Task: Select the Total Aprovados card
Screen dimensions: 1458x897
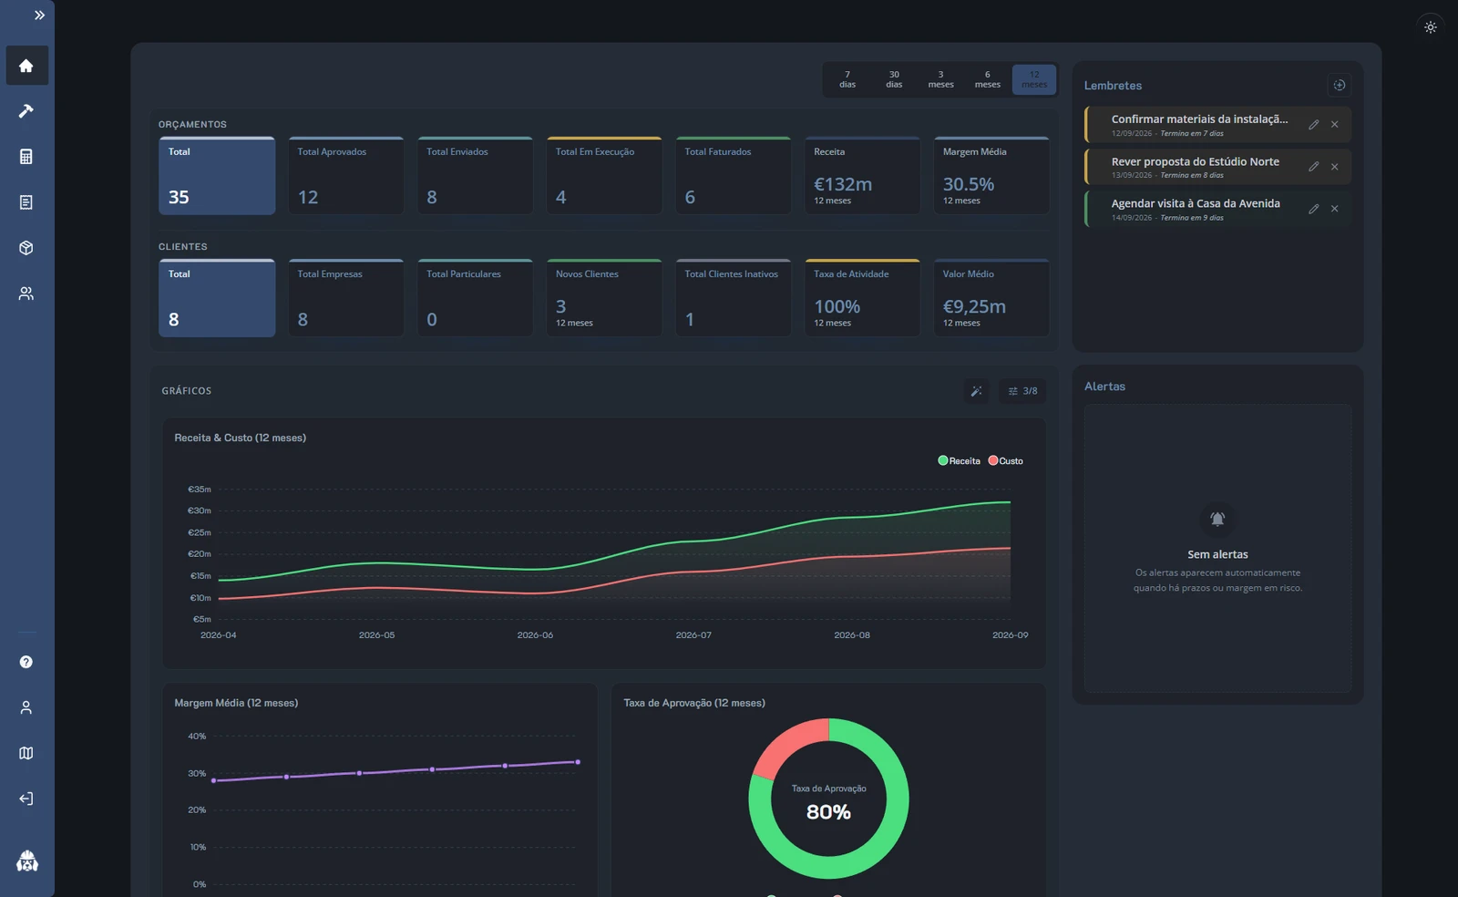Action: pyautogui.click(x=346, y=176)
